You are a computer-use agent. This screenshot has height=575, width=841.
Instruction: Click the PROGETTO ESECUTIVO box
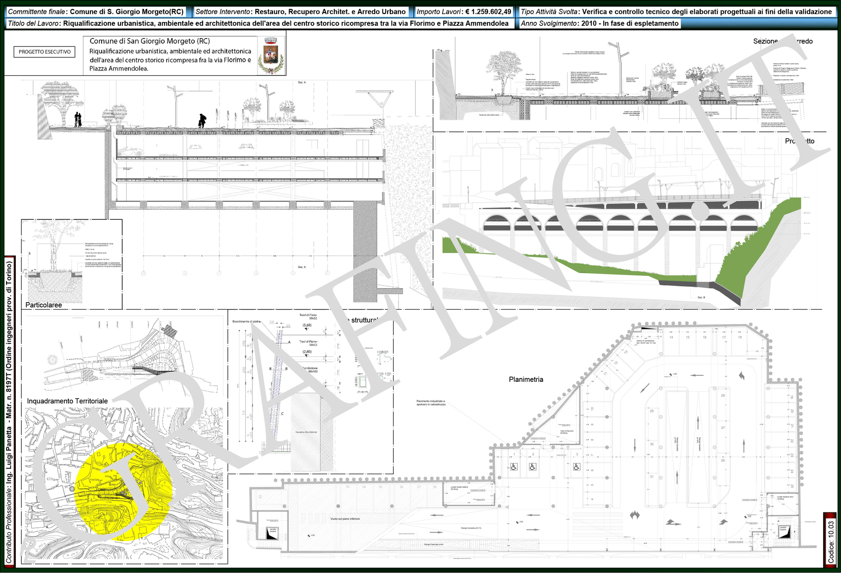coord(44,52)
